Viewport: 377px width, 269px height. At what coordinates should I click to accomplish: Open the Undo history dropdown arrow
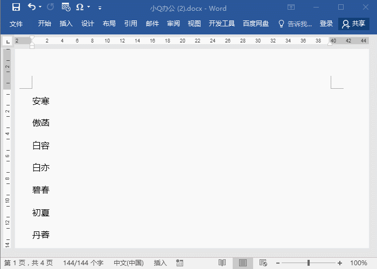tap(40, 7)
